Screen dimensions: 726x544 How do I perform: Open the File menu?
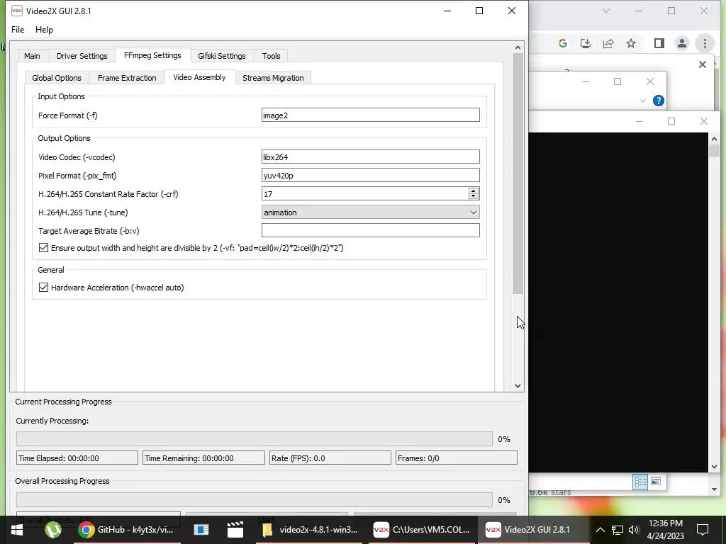click(18, 30)
